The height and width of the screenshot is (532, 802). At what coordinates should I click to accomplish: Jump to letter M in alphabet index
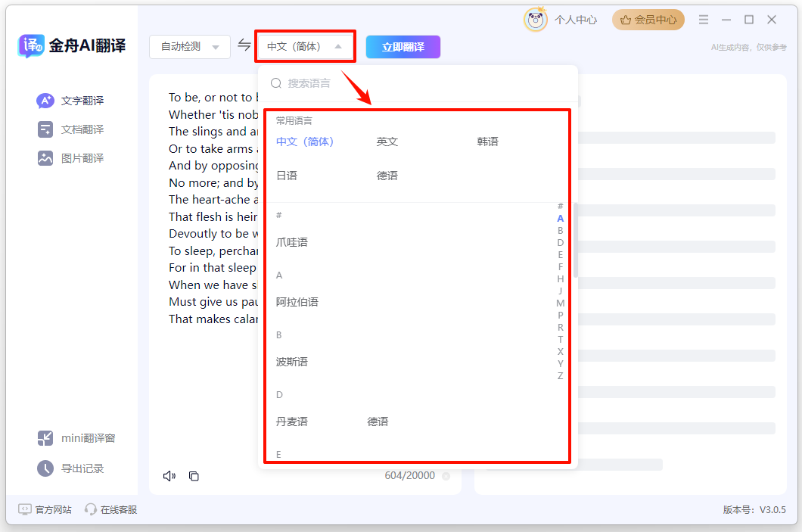(560, 303)
